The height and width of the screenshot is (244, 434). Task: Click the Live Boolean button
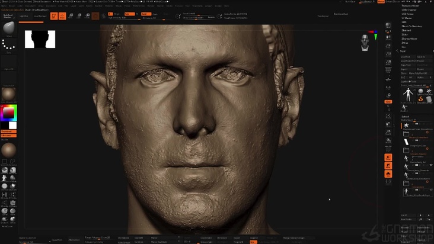click(40, 16)
